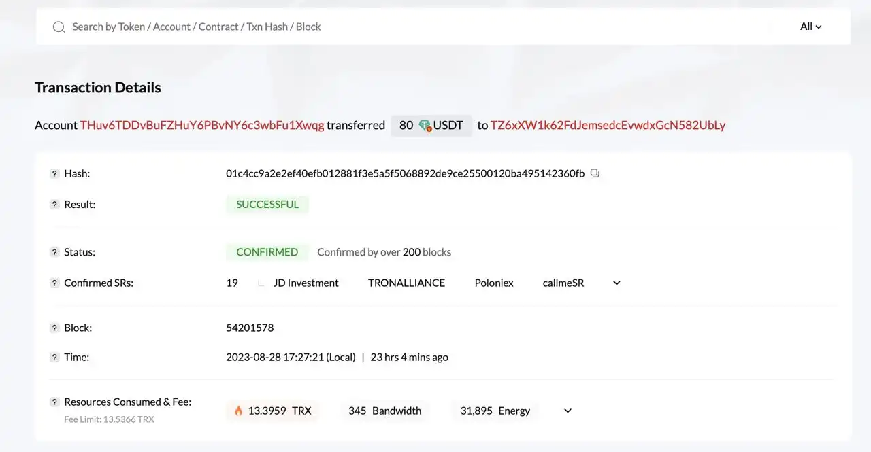The height and width of the screenshot is (452, 871).
Task: Expand the resources consumed details chevron
Action: 568,411
